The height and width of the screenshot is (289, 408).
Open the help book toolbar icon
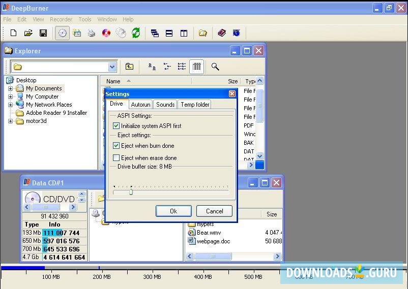click(222, 33)
